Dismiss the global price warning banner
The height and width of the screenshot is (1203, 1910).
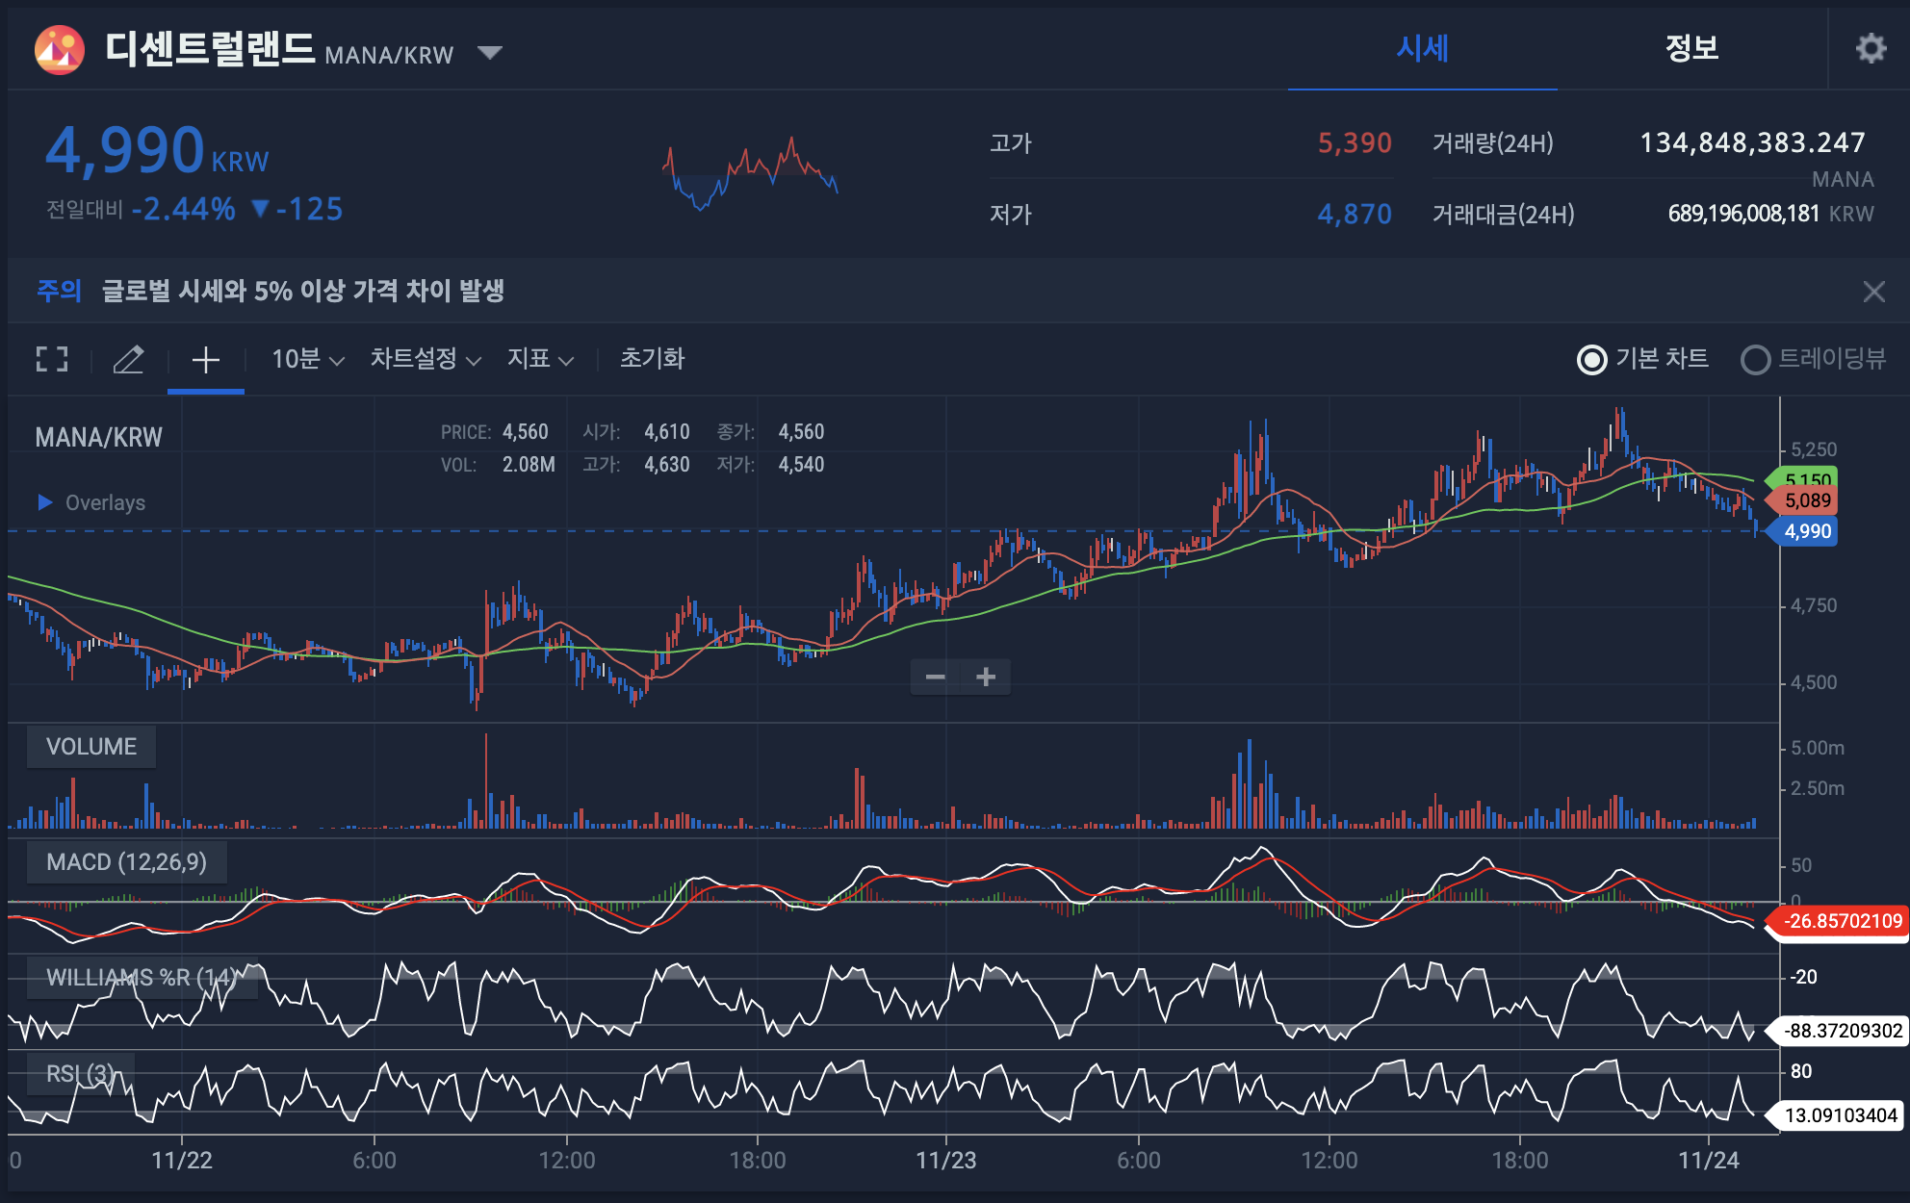1873,292
